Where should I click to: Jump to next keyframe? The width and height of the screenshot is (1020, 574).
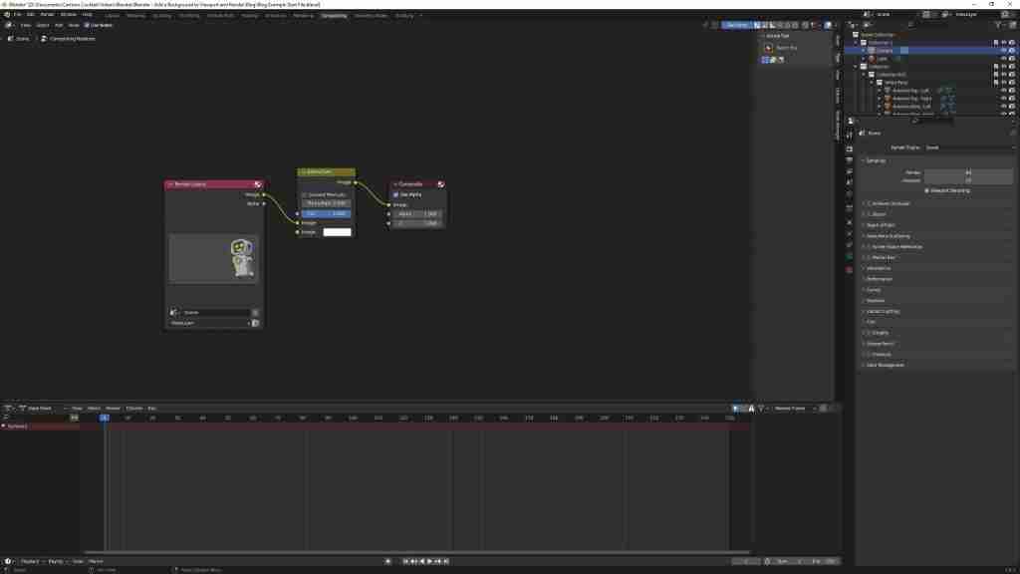tap(438, 561)
